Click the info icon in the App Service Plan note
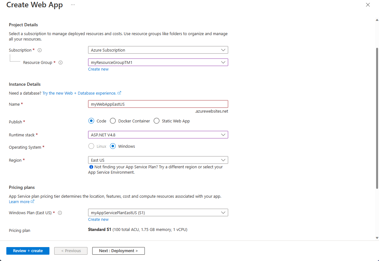This screenshot has height=261, width=379. (91, 167)
